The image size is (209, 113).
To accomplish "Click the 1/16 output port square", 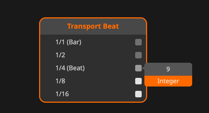I will [138, 94].
